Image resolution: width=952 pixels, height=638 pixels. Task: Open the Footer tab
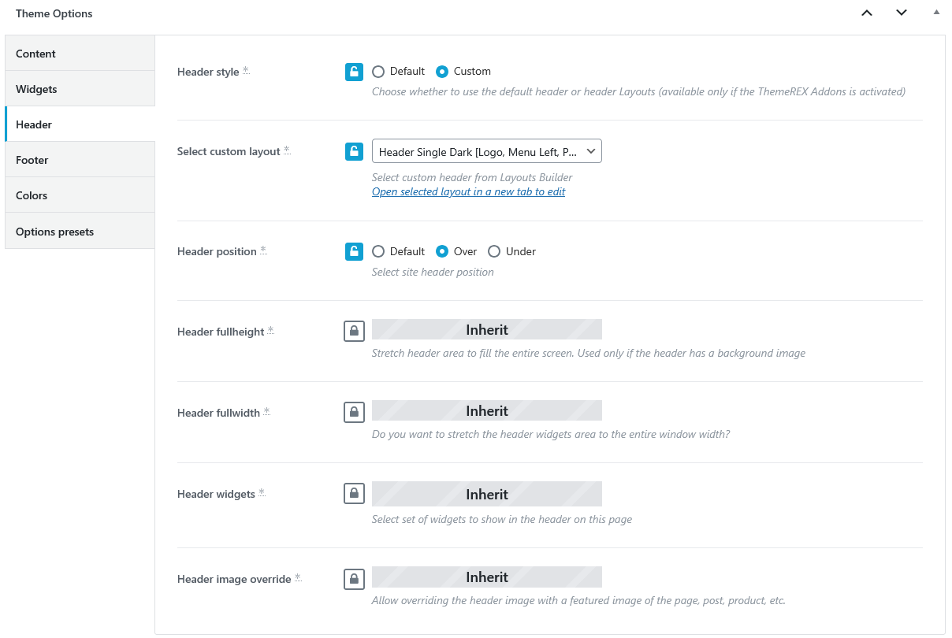click(x=80, y=160)
